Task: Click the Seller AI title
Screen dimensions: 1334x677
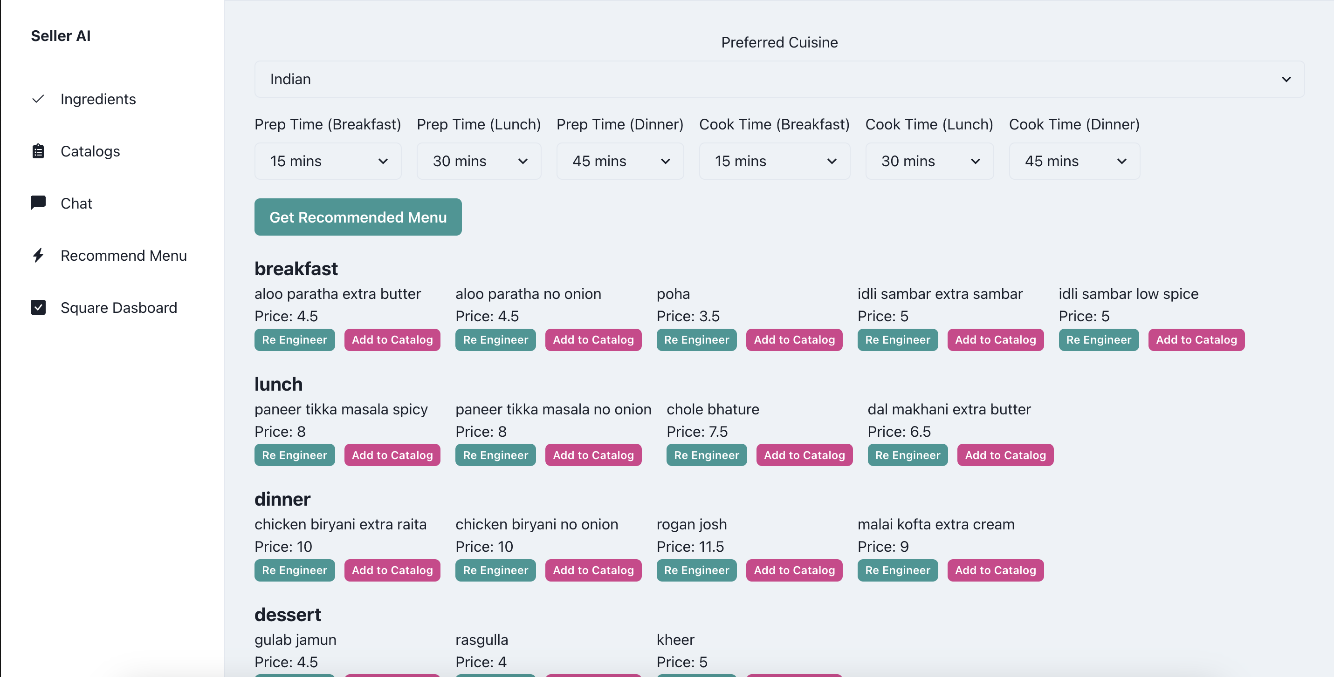Action: tap(61, 36)
